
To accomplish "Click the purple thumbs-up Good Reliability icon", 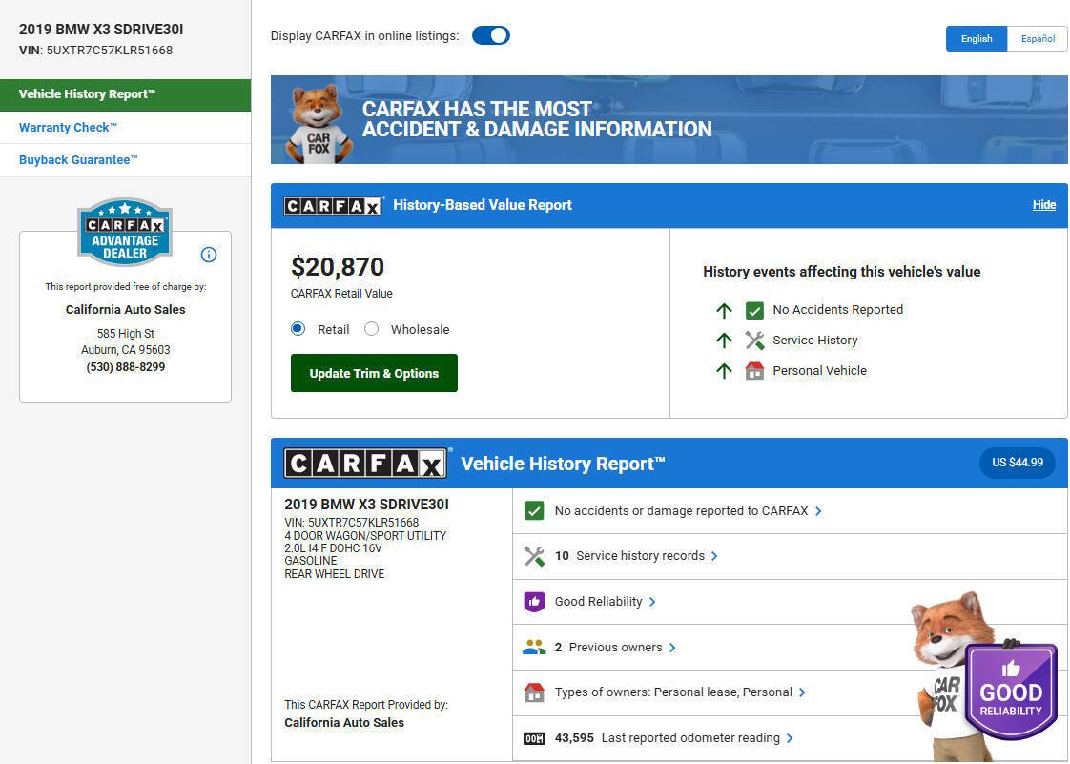I will 534,602.
